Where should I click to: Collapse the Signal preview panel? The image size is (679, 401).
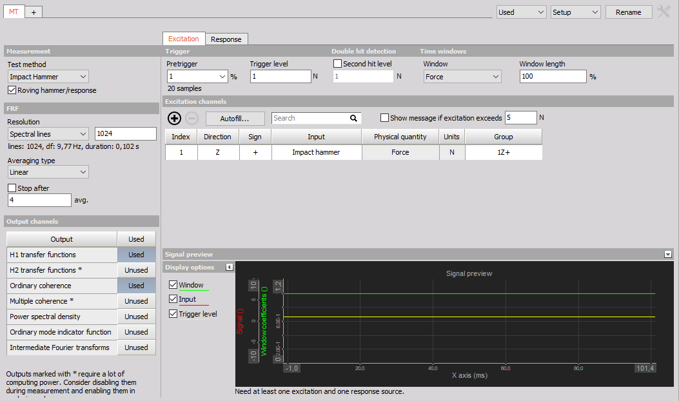click(x=668, y=254)
